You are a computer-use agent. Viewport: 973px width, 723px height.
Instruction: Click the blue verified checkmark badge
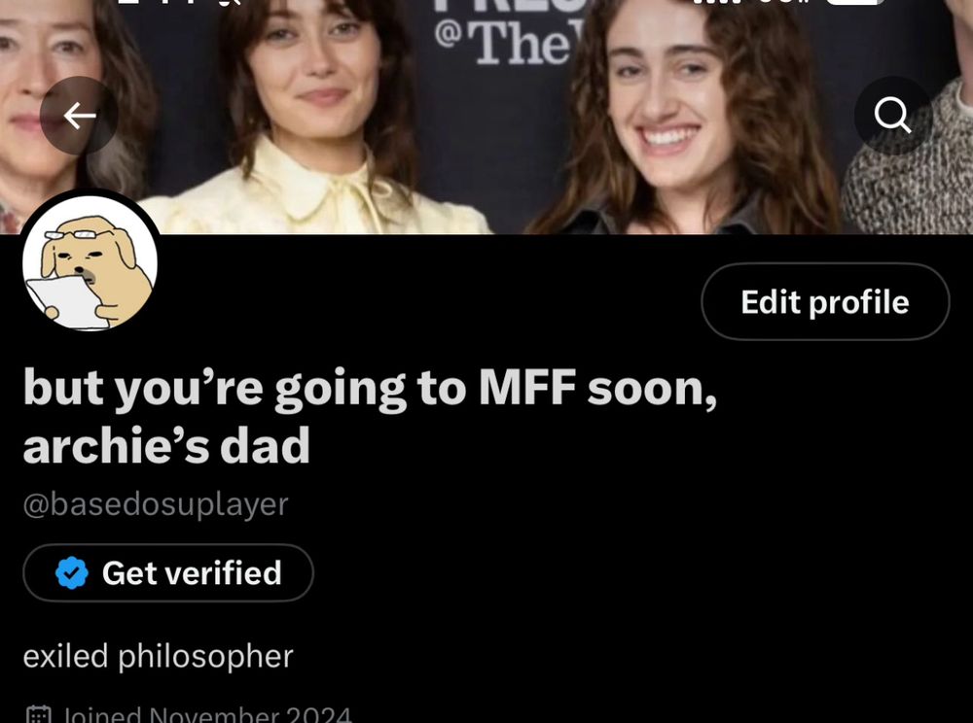72,572
